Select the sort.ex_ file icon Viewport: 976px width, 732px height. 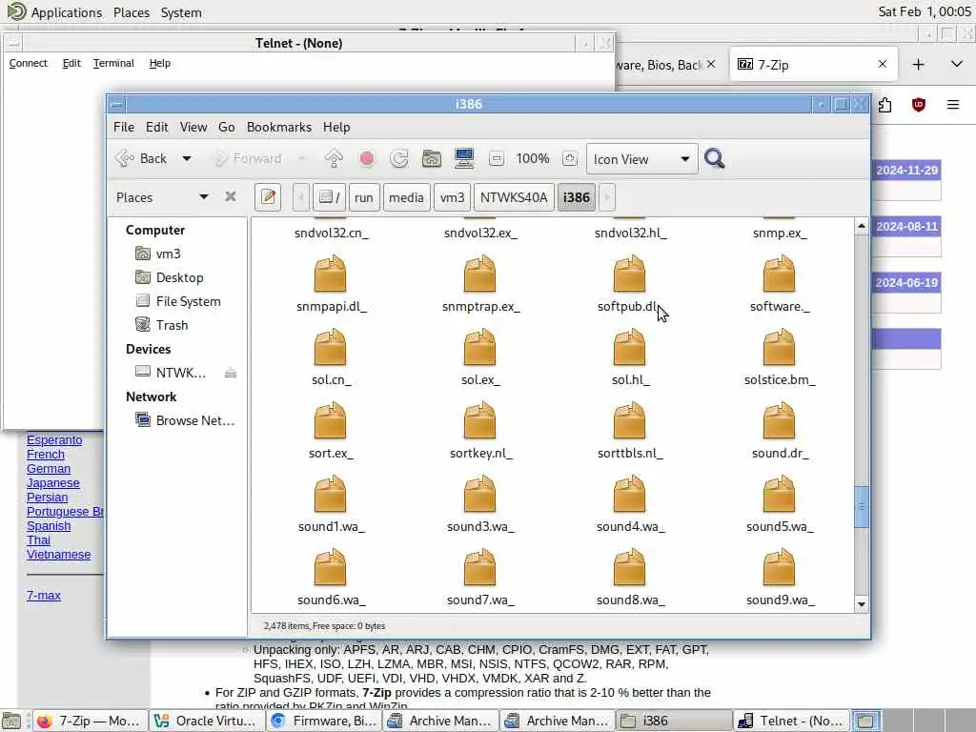pyautogui.click(x=331, y=420)
